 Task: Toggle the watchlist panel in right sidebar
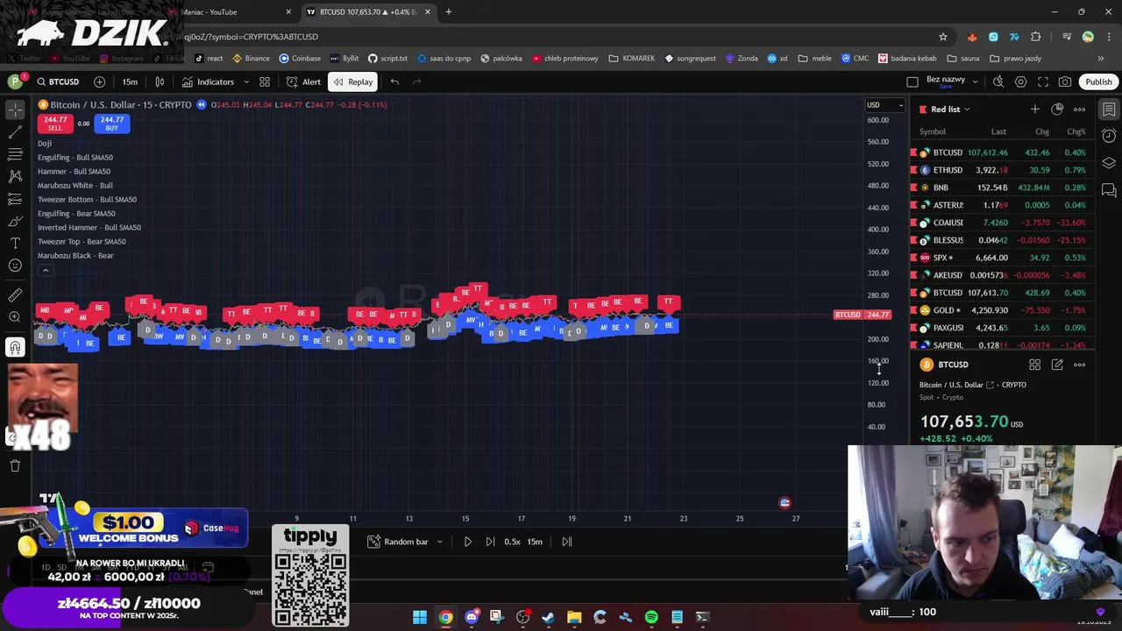click(x=1109, y=109)
